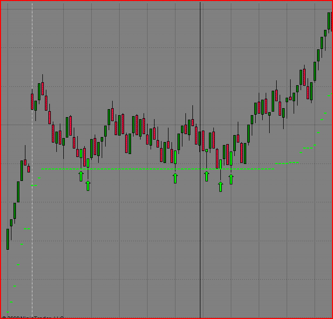
Task: Click green up-arrow immediately left of black vertical line
Action: [175, 178]
